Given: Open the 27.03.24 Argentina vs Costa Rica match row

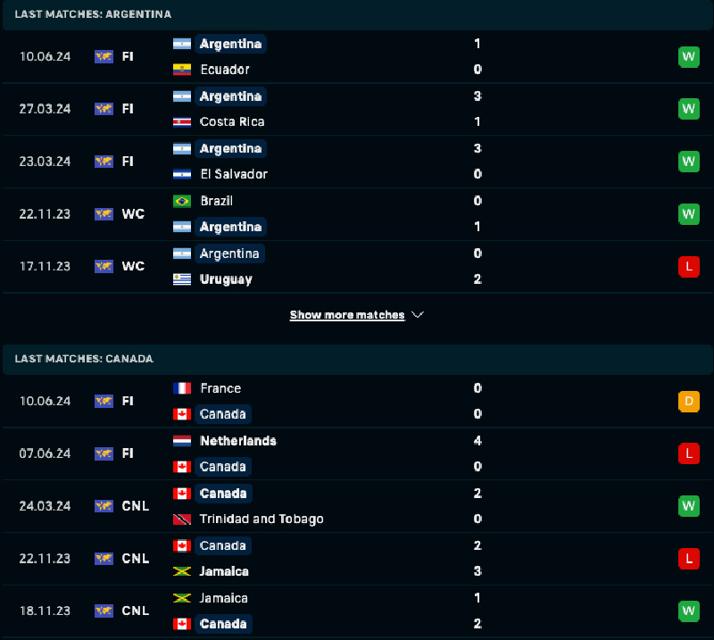Looking at the screenshot, I should pyautogui.click(x=357, y=109).
